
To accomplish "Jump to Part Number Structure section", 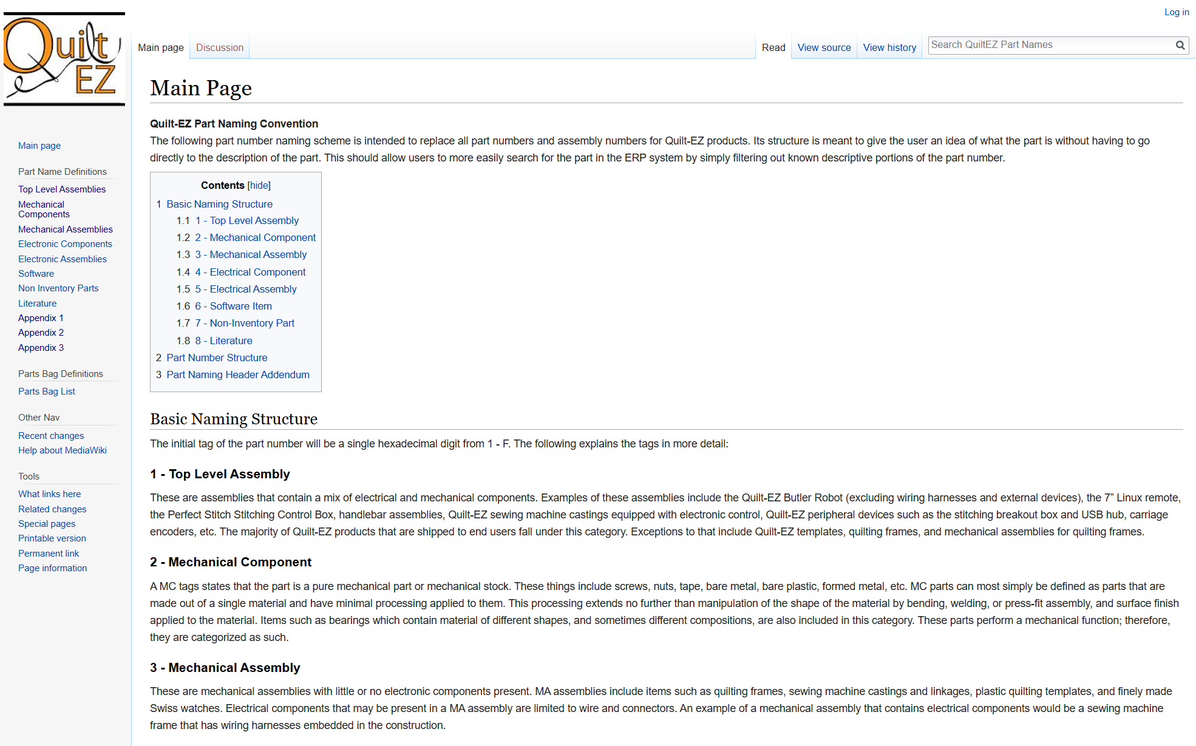I will click(x=217, y=358).
